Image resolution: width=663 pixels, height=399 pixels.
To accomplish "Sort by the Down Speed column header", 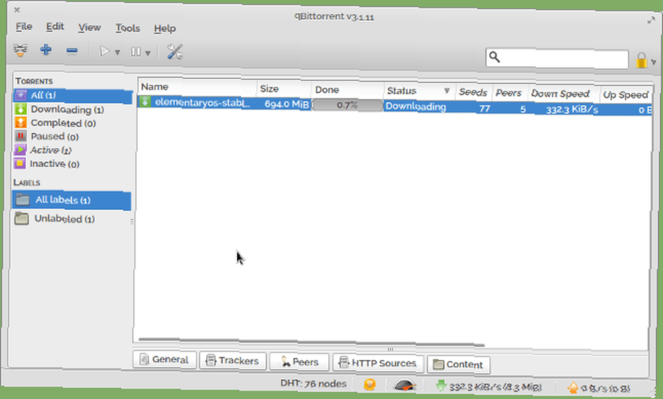I will click(x=564, y=94).
